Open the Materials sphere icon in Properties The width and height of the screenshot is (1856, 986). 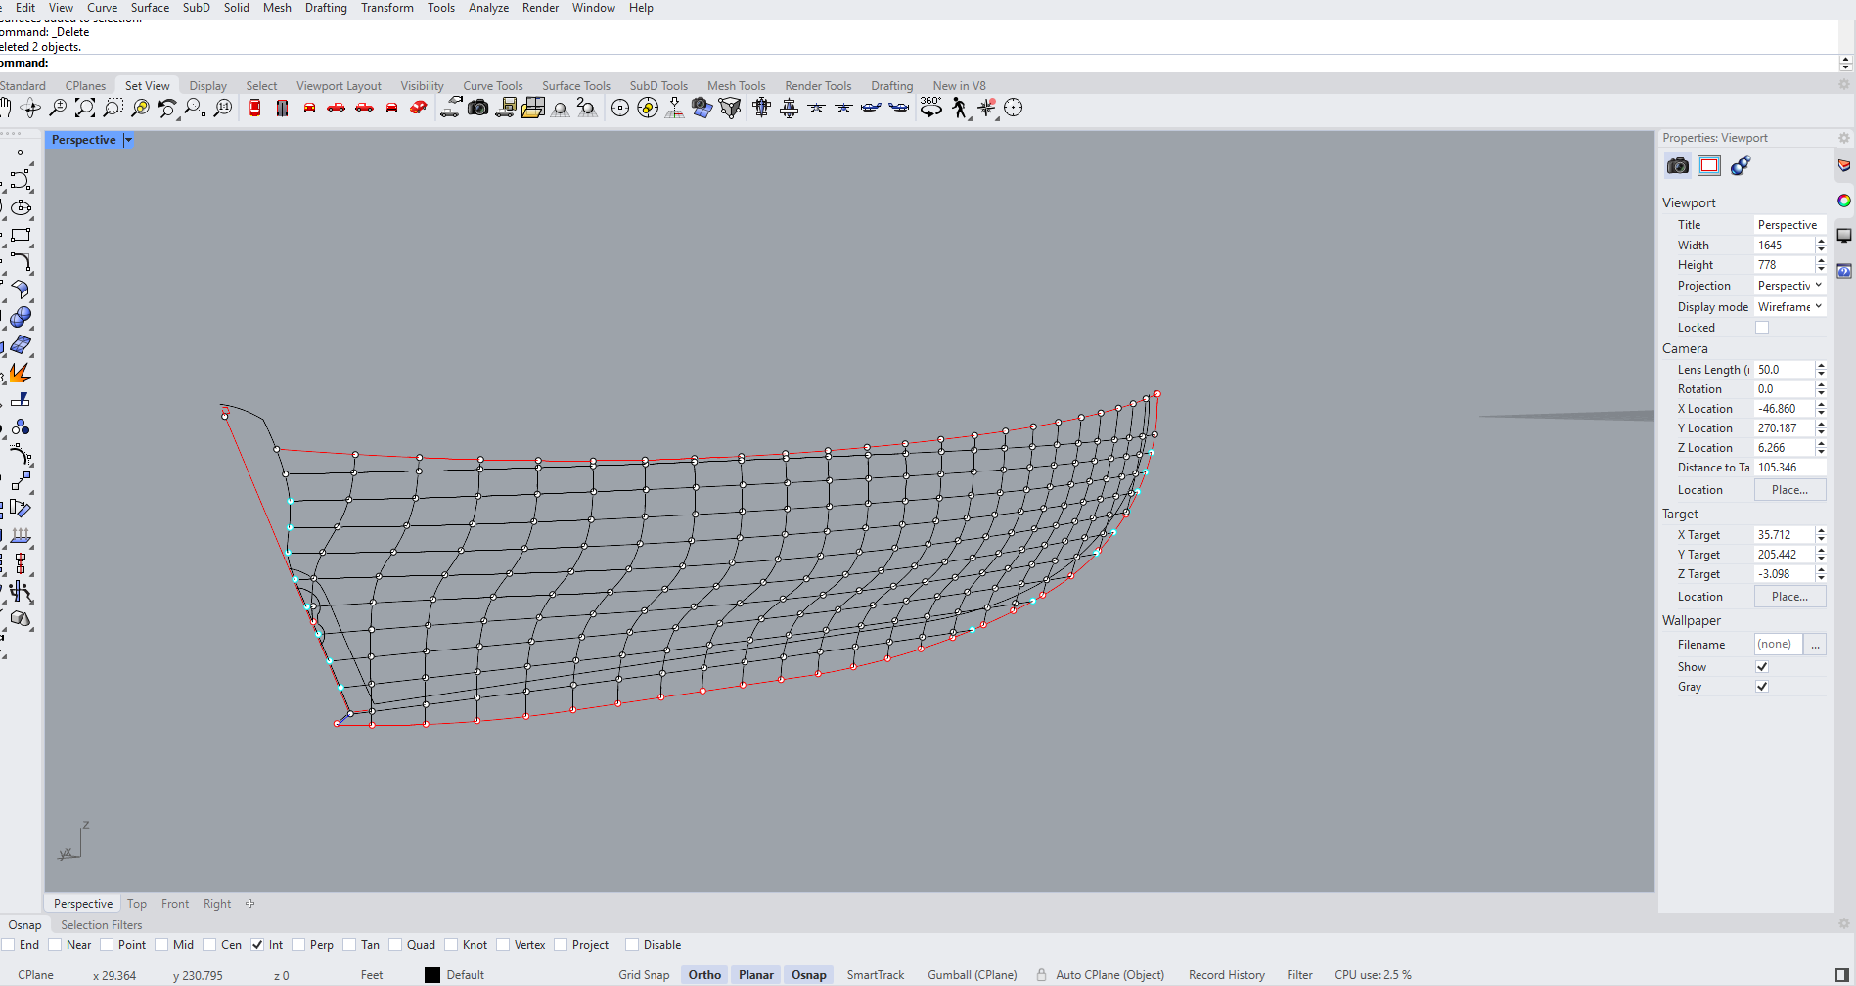(x=1741, y=165)
